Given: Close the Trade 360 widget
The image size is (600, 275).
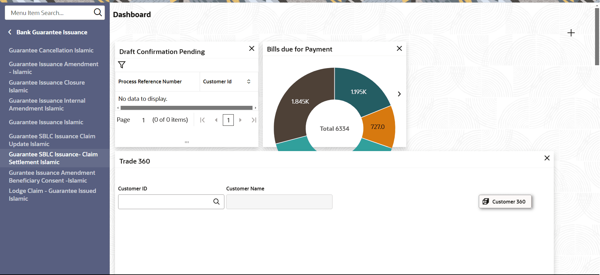Looking at the screenshot, I should tap(547, 158).
